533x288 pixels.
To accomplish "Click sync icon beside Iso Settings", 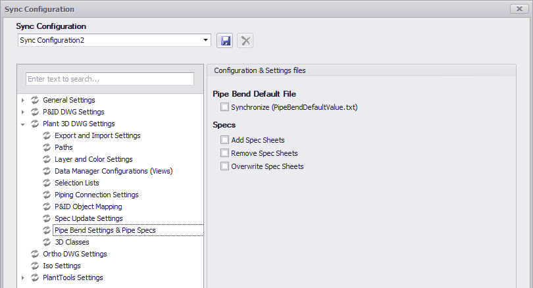I will point(35,266).
